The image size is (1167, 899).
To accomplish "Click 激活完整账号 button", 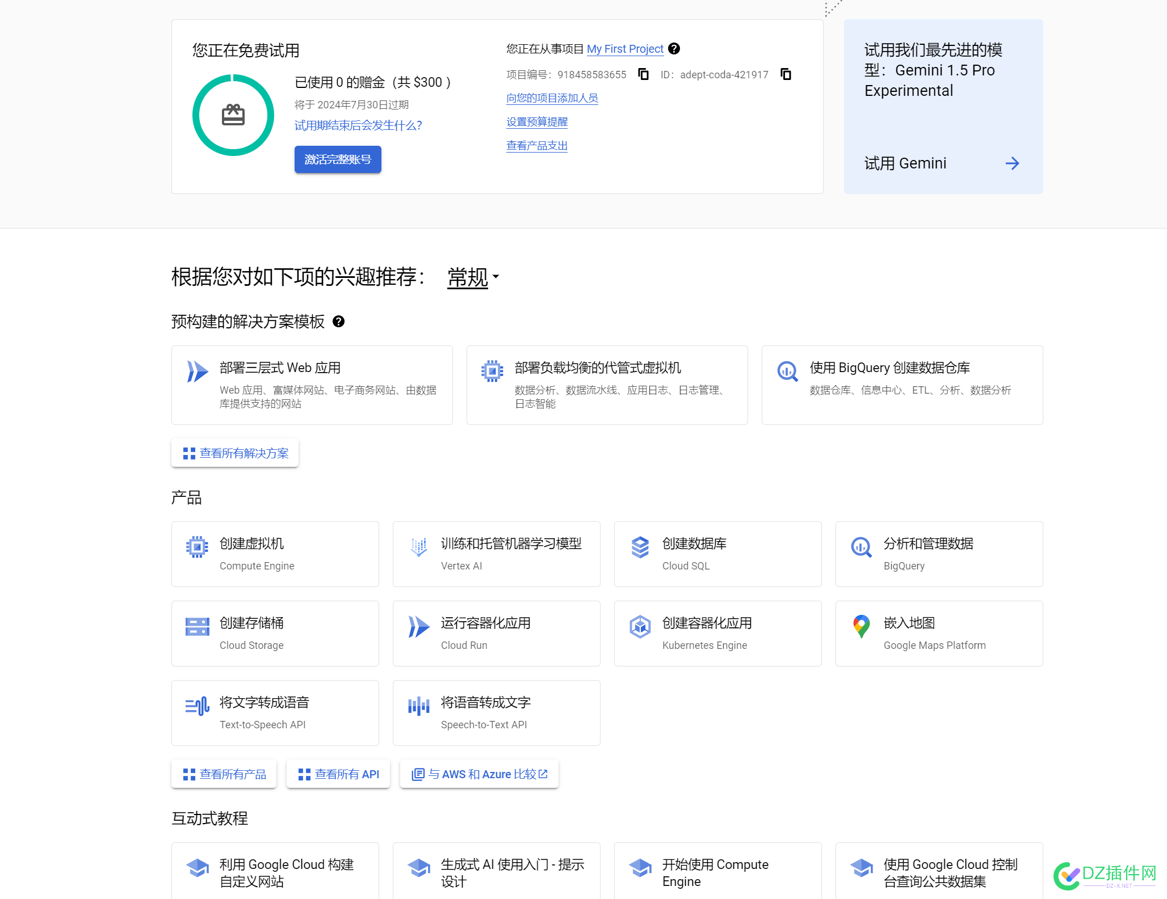I will coord(338,159).
